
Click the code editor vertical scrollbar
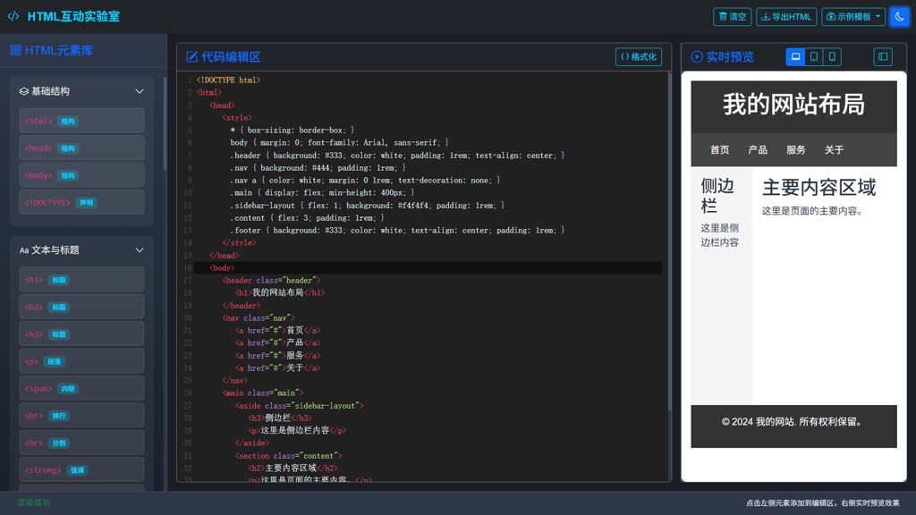669,224
